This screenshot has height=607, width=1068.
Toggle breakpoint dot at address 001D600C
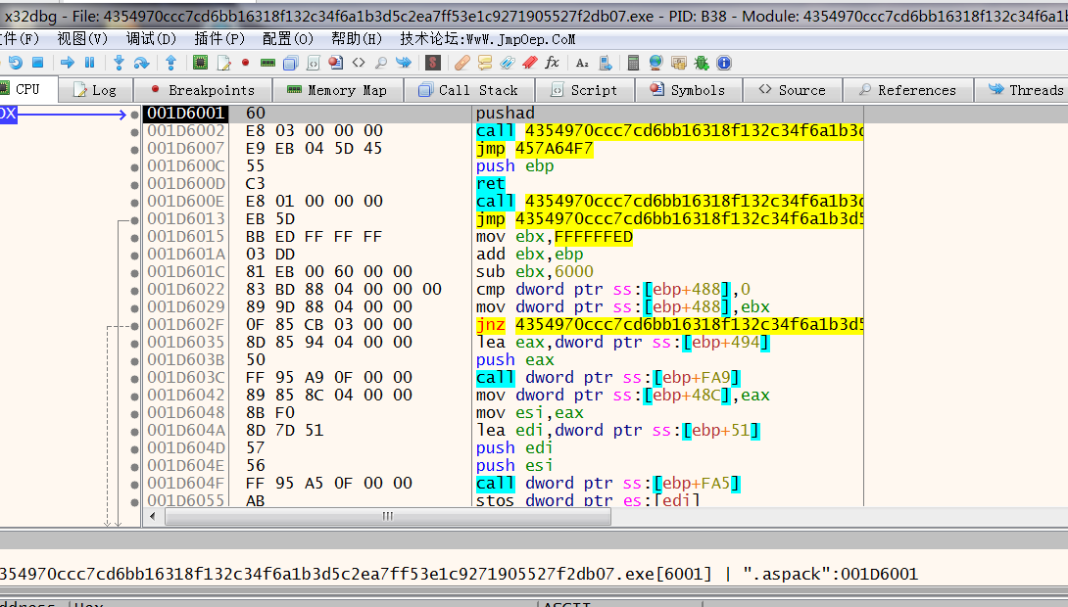135,166
